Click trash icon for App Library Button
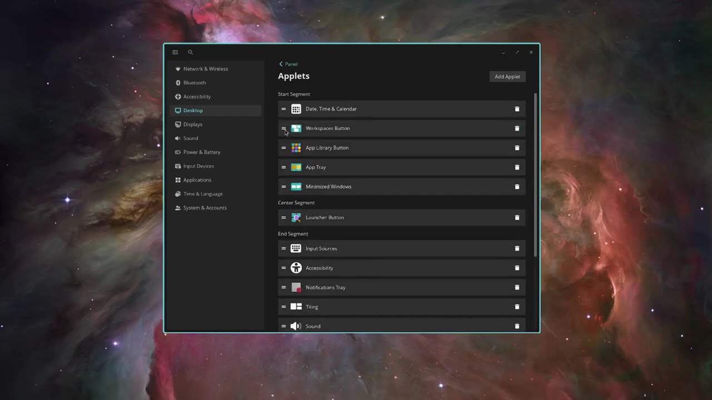712x400 pixels. (x=517, y=148)
